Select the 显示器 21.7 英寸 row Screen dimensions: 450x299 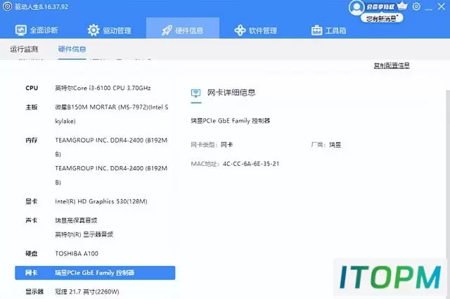click(x=95, y=291)
